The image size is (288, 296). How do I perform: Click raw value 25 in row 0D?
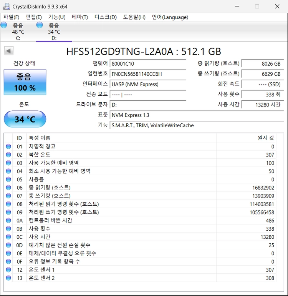tap(271, 245)
